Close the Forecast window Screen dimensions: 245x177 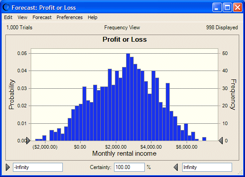tap(237, 7)
